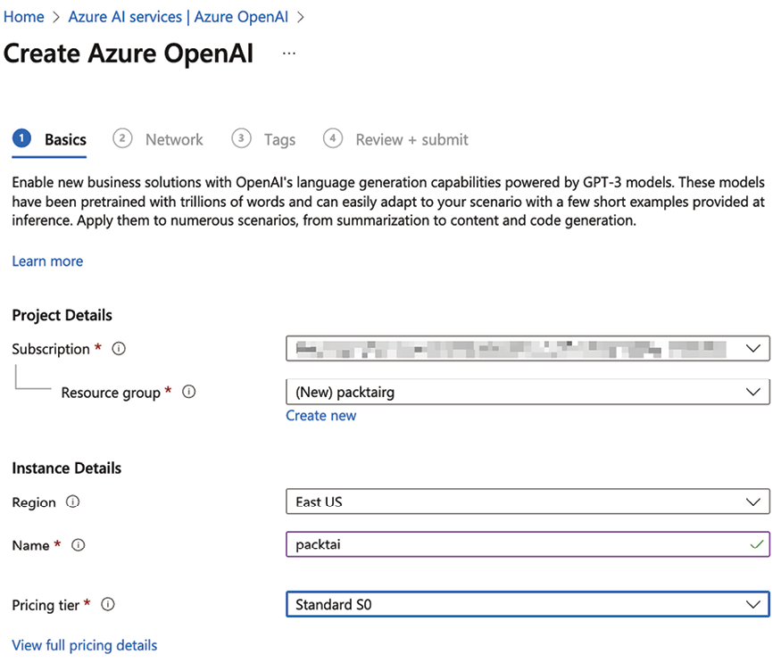The height and width of the screenshot is (663, 781).
Task: Focus the Name input field containing packtai
Action: pos(528,544)
